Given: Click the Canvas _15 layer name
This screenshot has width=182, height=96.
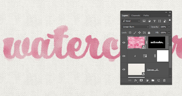Looking at the screenshot, I should pos(152,70).
